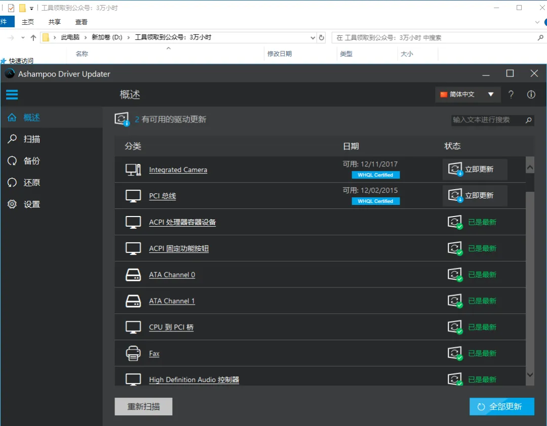This screenshot has width=547, height=426.
Task: Click the 重新扫描 rescan button
Action: 143,406
